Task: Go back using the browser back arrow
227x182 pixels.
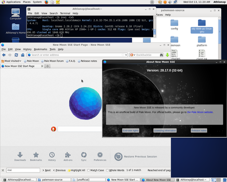Action: pyautogui.click(x=4, y=55)
